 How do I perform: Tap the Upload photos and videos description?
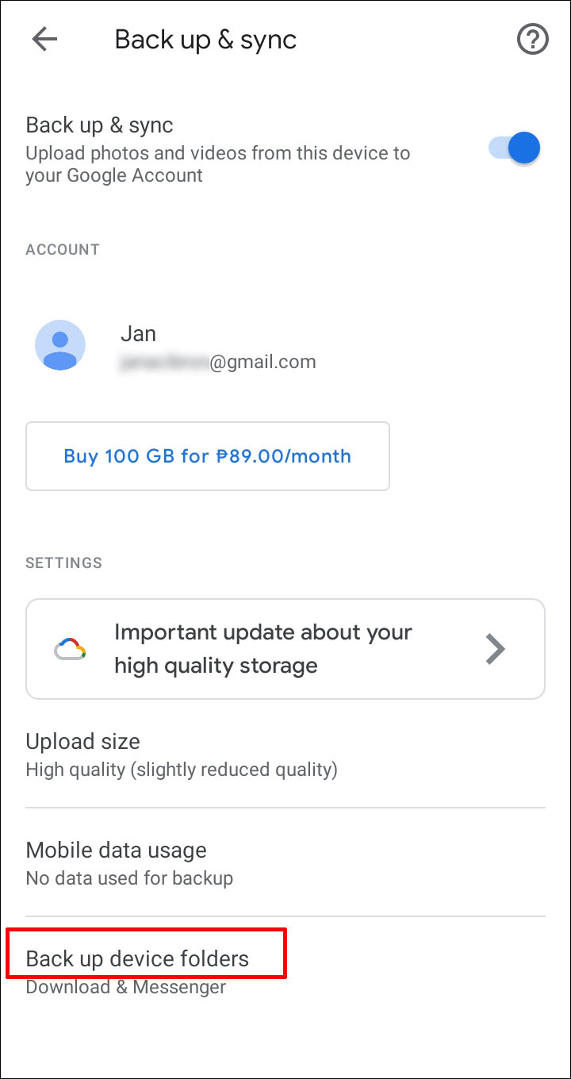point(217,163)
